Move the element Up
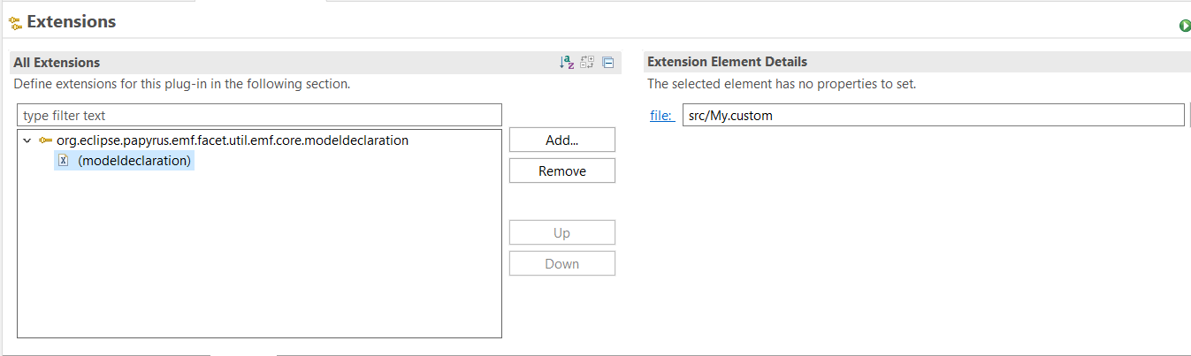 coord(561,233)
